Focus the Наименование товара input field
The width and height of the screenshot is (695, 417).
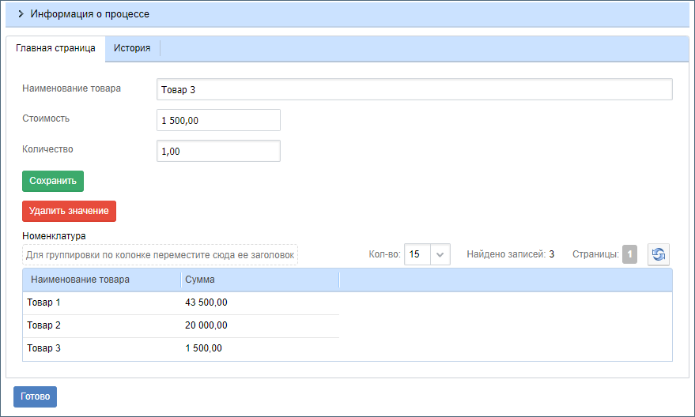coord(414,89)
